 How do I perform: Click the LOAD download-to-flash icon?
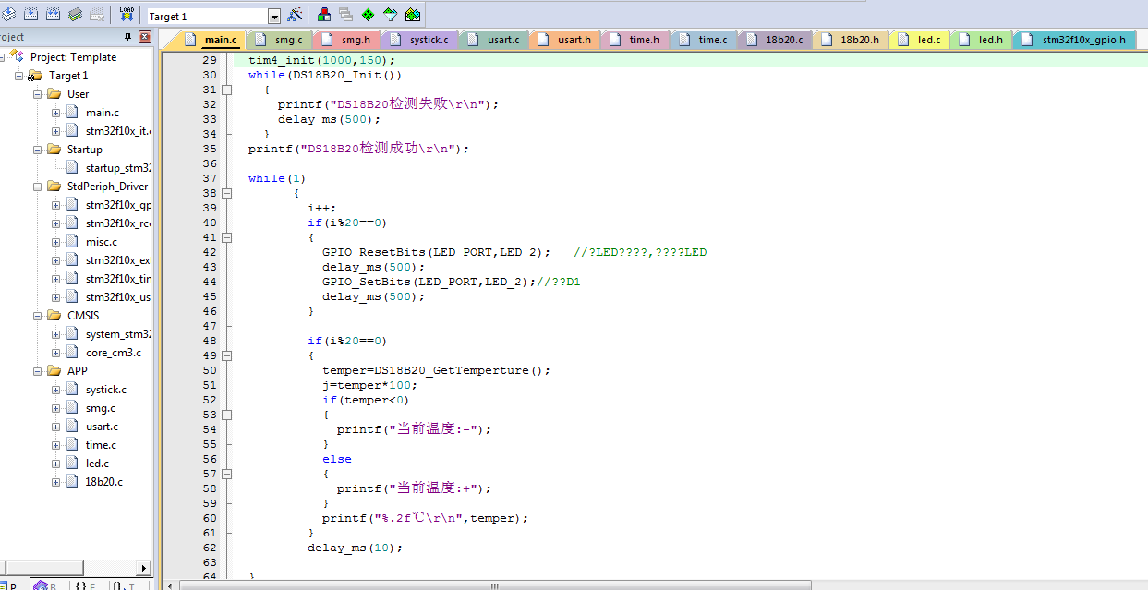(x=127, y=15)
